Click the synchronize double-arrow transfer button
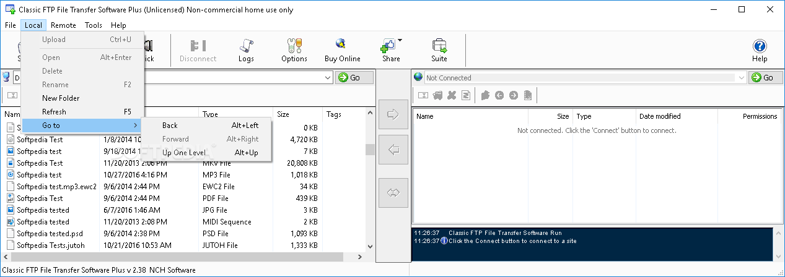The image size is (785, 277). tap(393, 192)
